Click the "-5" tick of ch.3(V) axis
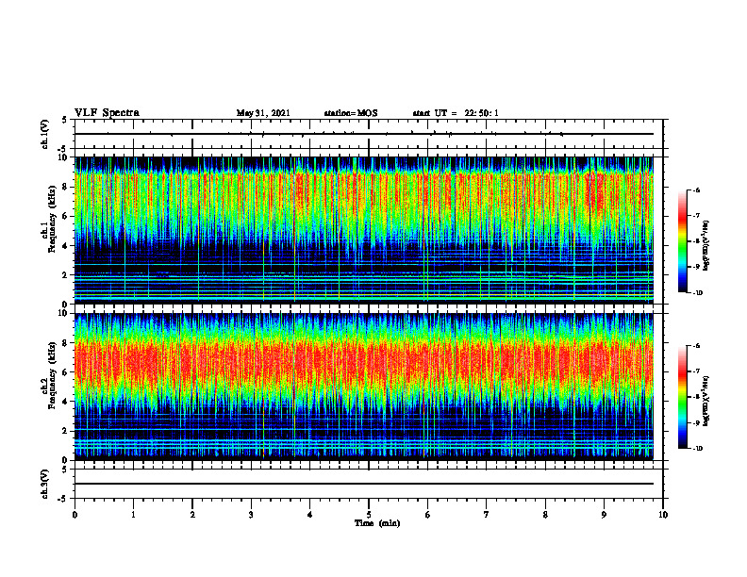This screenshot has width=747, height=577. pos(64,499)
